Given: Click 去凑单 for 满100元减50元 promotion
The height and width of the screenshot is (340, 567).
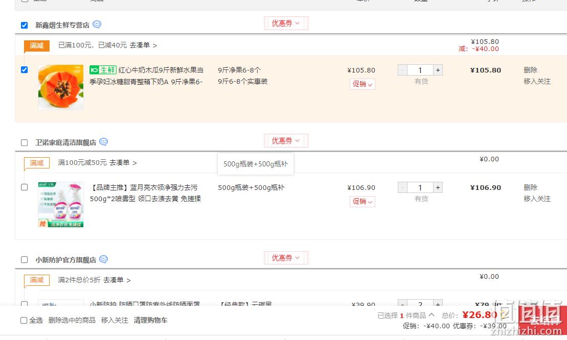Looking at the screenshot, I should click(x=123, y=163).
